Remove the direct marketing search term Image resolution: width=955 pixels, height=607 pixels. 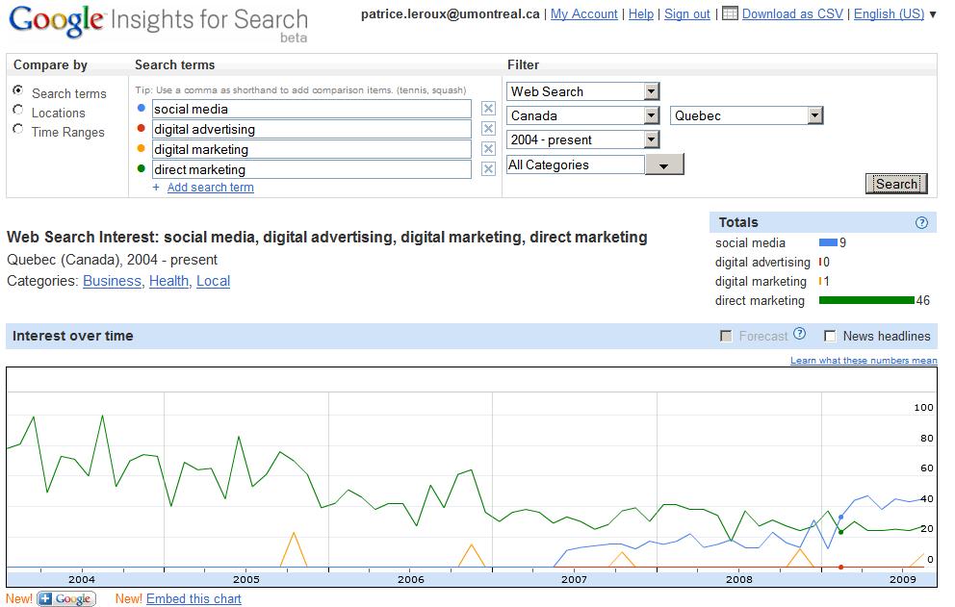click(488, 168)
